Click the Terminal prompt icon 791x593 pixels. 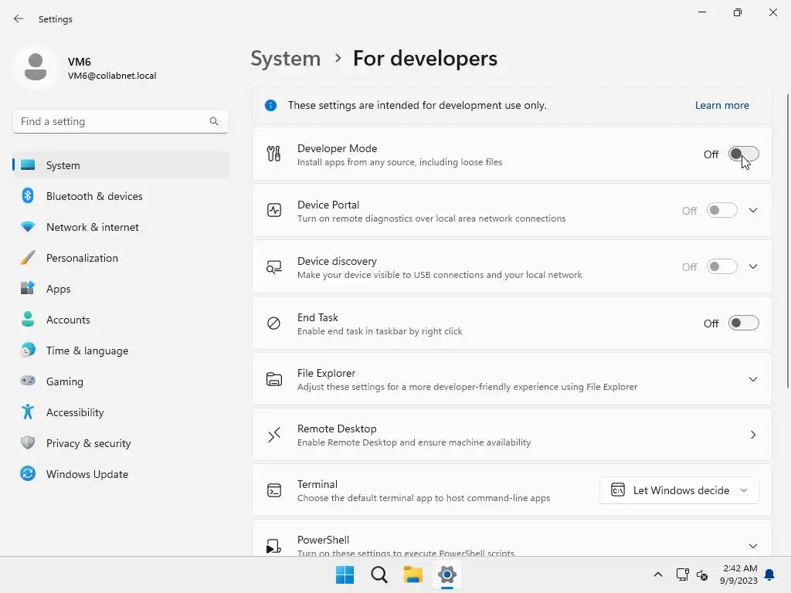coord(274,490)
